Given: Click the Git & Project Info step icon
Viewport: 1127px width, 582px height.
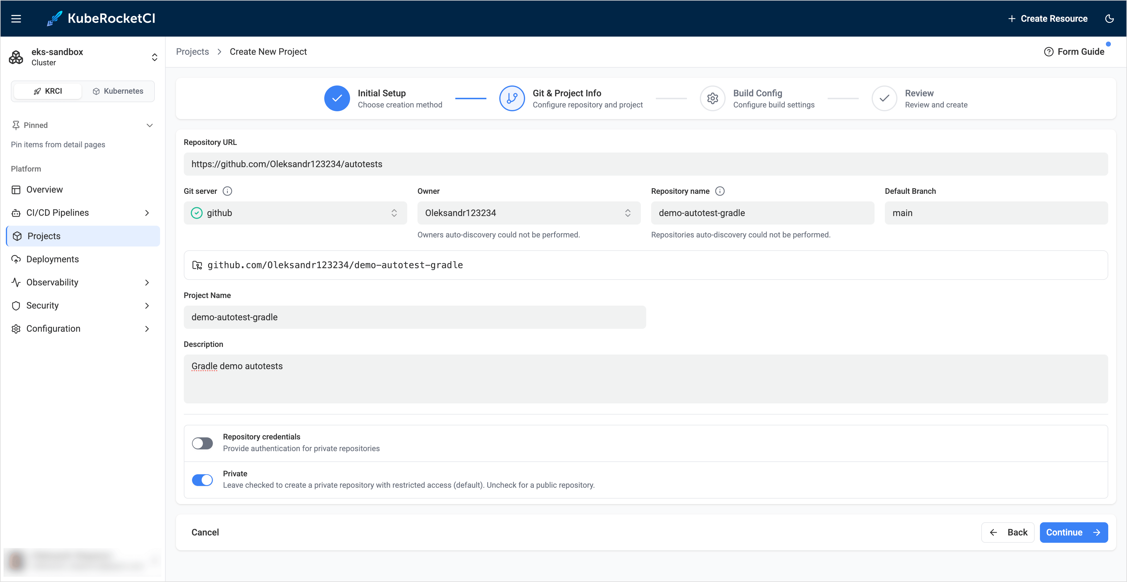Looking at the screenshot, I should tap(512, 98).
